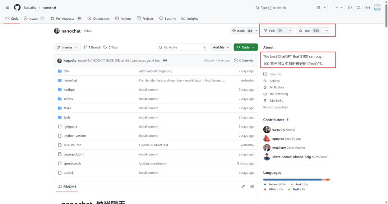
Task: Open Watch notification settings dropdown
Action: [244, 31]
